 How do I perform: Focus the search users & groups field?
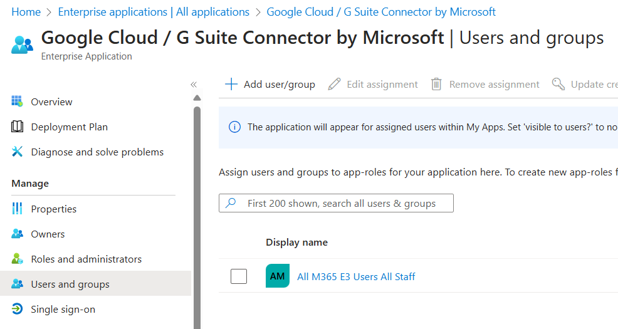click(x=342, y=203)
